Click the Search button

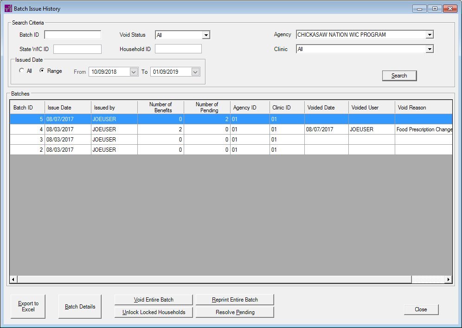click(399, 76)
